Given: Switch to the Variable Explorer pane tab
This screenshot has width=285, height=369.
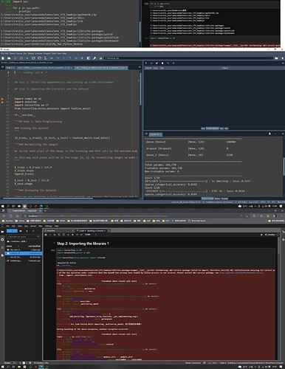Looking at the screenshot, I should coord(213,128).
